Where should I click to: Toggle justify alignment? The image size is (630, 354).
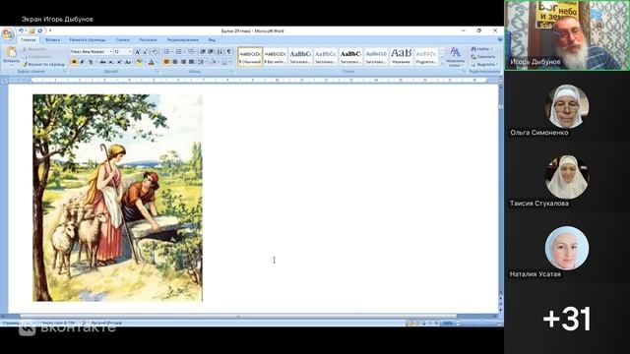coord(192,62)
